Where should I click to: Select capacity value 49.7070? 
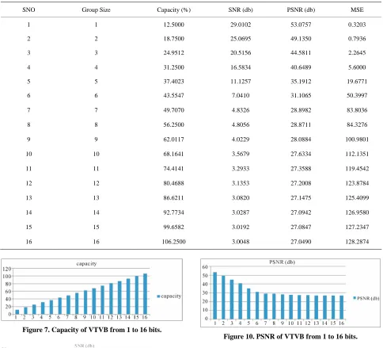[173, 110]
